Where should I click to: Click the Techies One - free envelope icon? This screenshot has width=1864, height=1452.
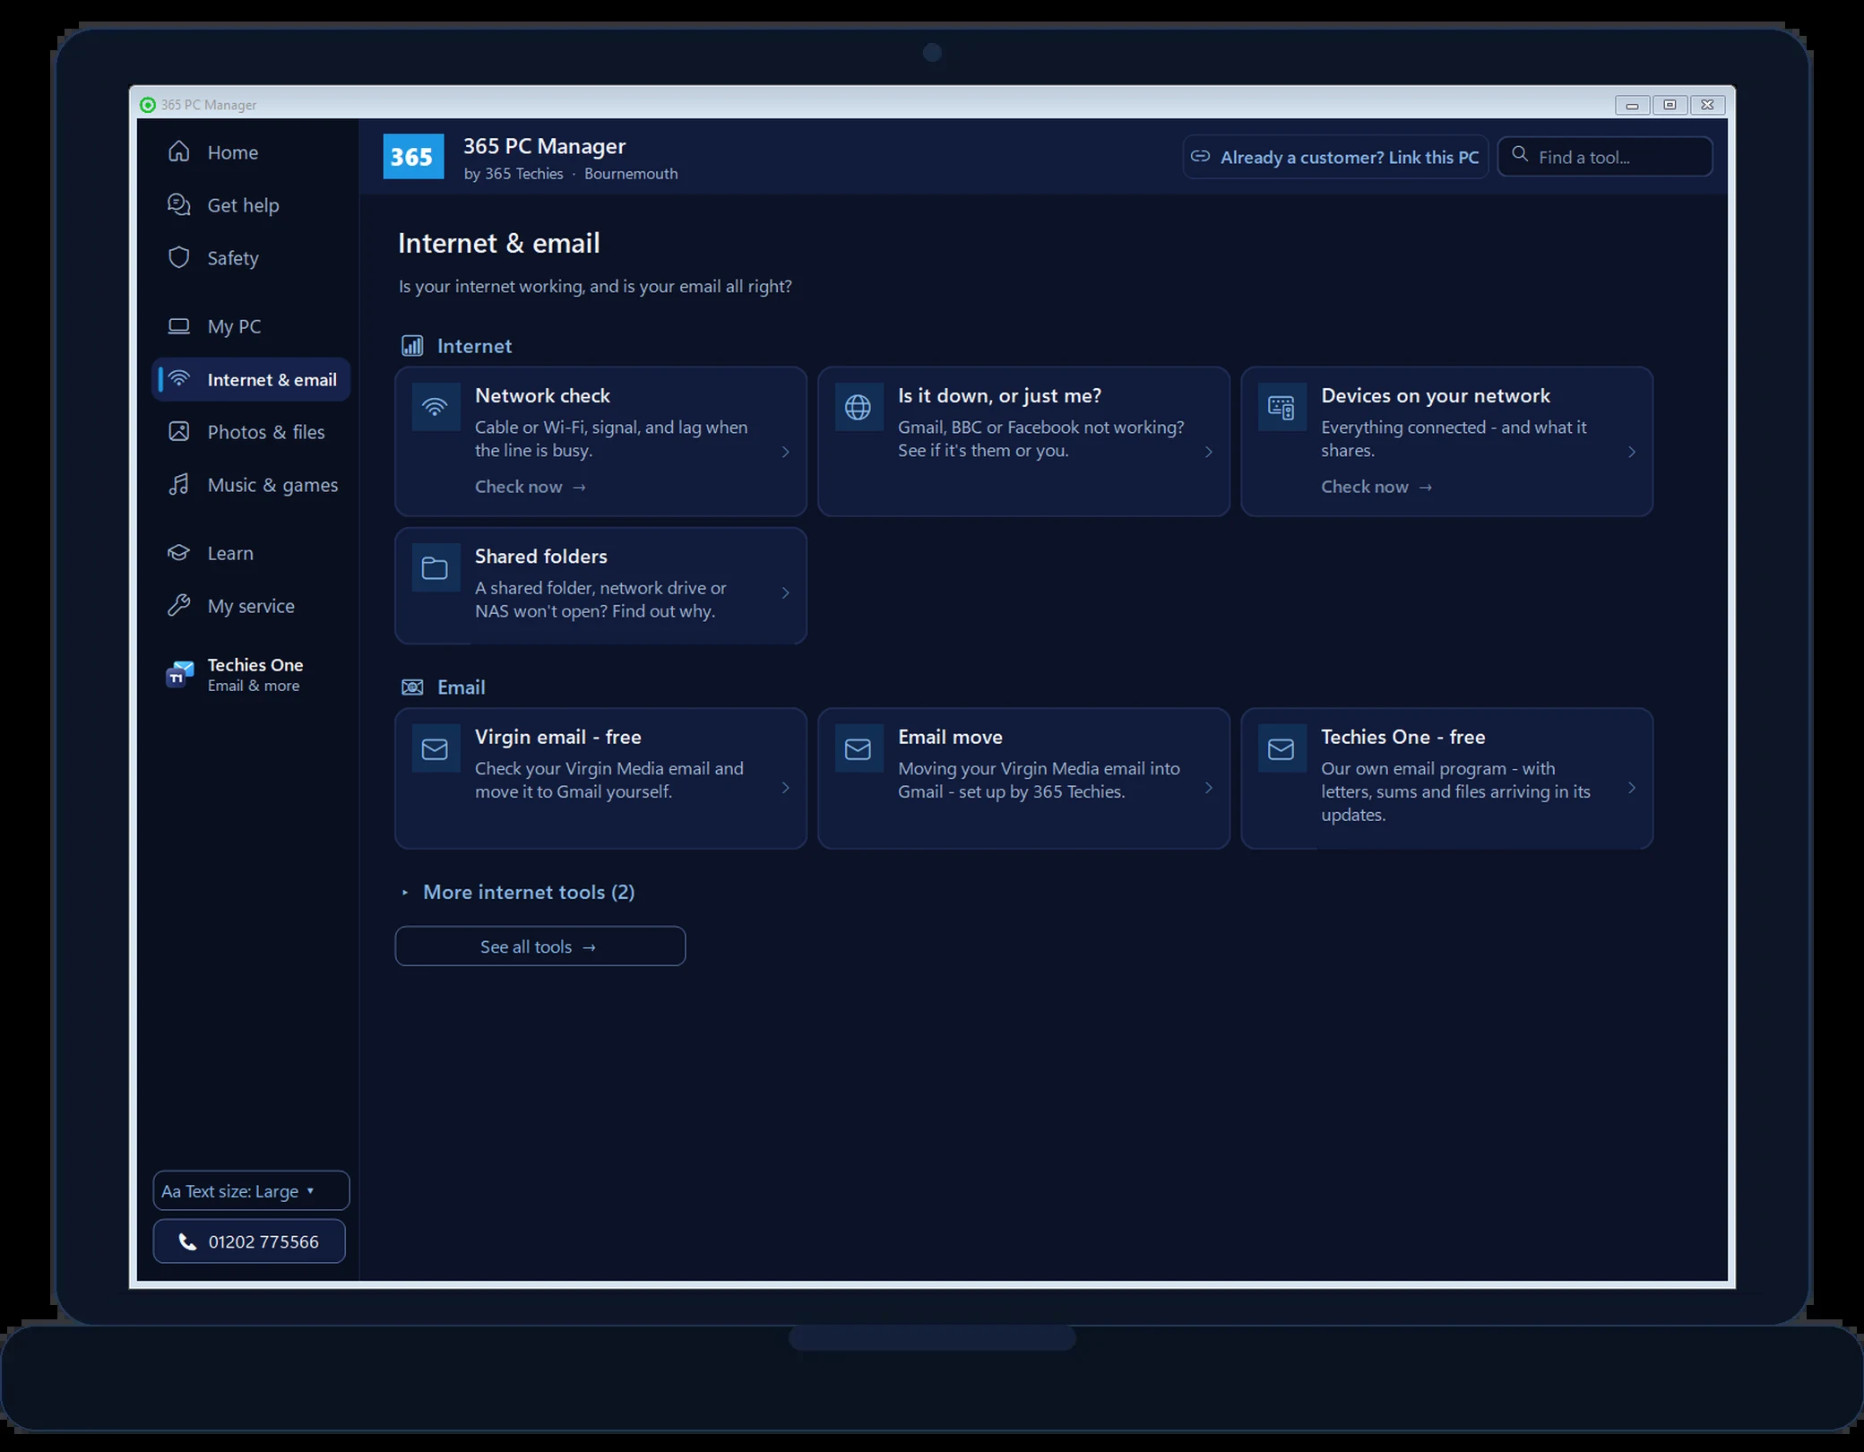1281,748
